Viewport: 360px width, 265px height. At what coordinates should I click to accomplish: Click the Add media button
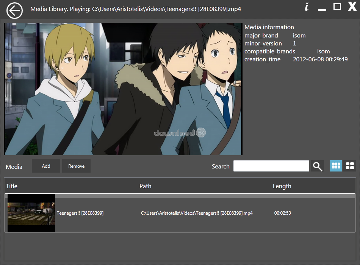46,166
